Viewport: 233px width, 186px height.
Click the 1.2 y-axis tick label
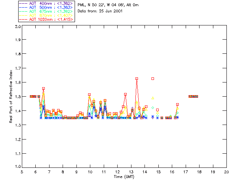click(x=18, y=139)
